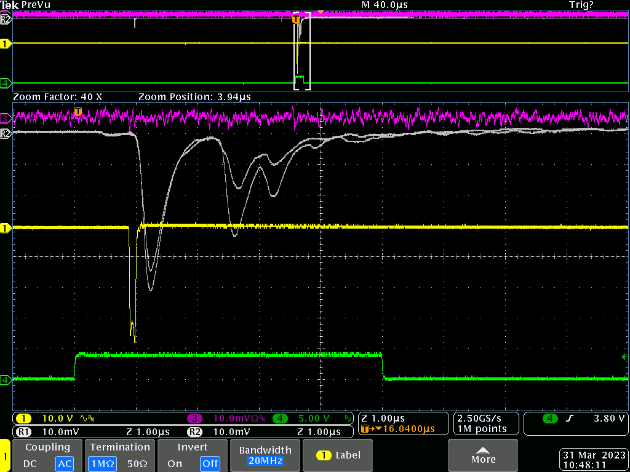Select the R2 reference marker in the zoomed waveform
630x472 pixels.
coord(6,133)
